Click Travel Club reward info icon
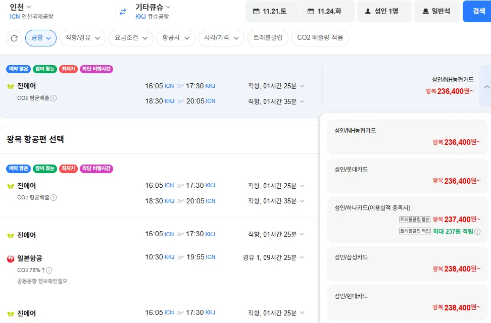 tap(477, 232)
